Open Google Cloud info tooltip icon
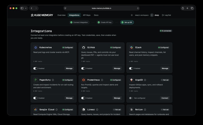 click(57, 110)
